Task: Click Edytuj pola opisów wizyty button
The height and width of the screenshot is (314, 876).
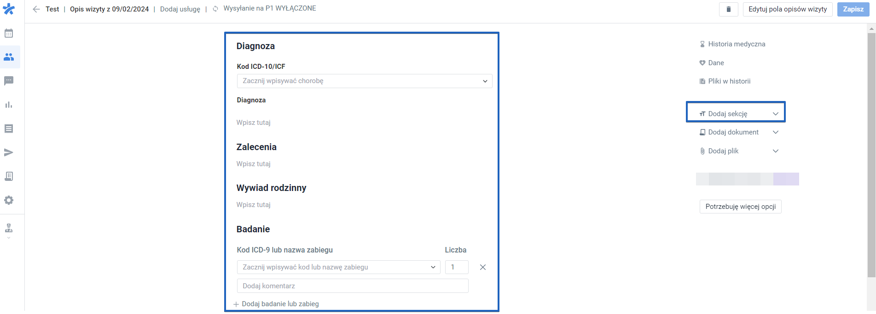Action: (x=788, y=9)
